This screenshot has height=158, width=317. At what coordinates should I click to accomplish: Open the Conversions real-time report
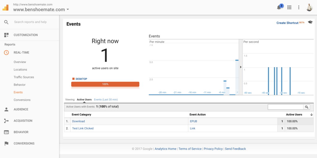pyautogui.click(x=22, y=100)
